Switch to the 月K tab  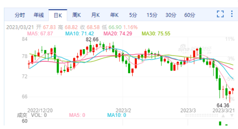tap(95, 15)
